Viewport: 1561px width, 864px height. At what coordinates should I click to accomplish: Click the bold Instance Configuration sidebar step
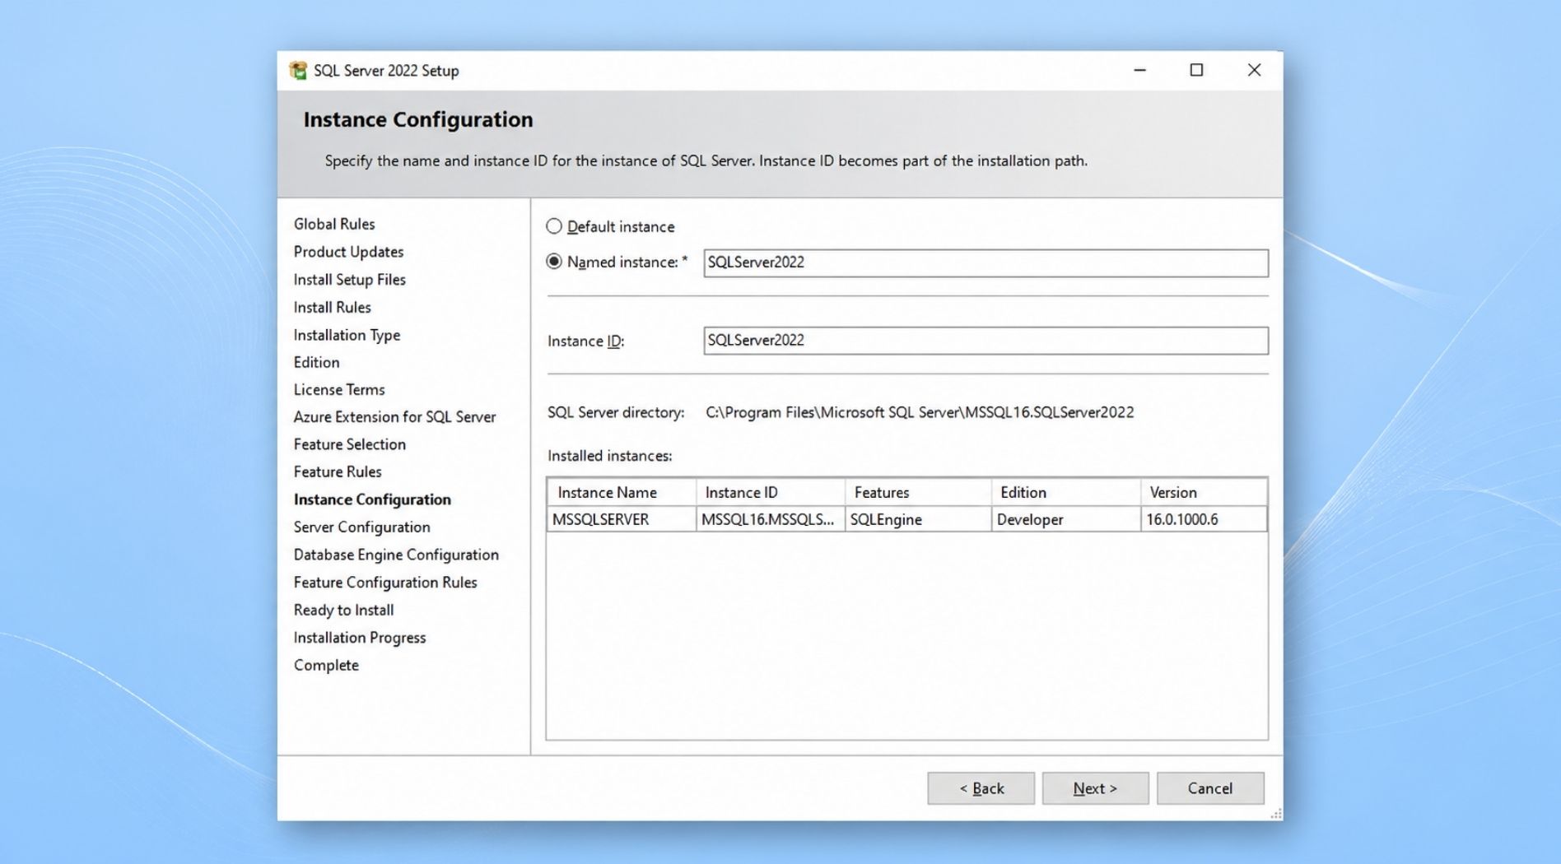click(x=372, y=499)
